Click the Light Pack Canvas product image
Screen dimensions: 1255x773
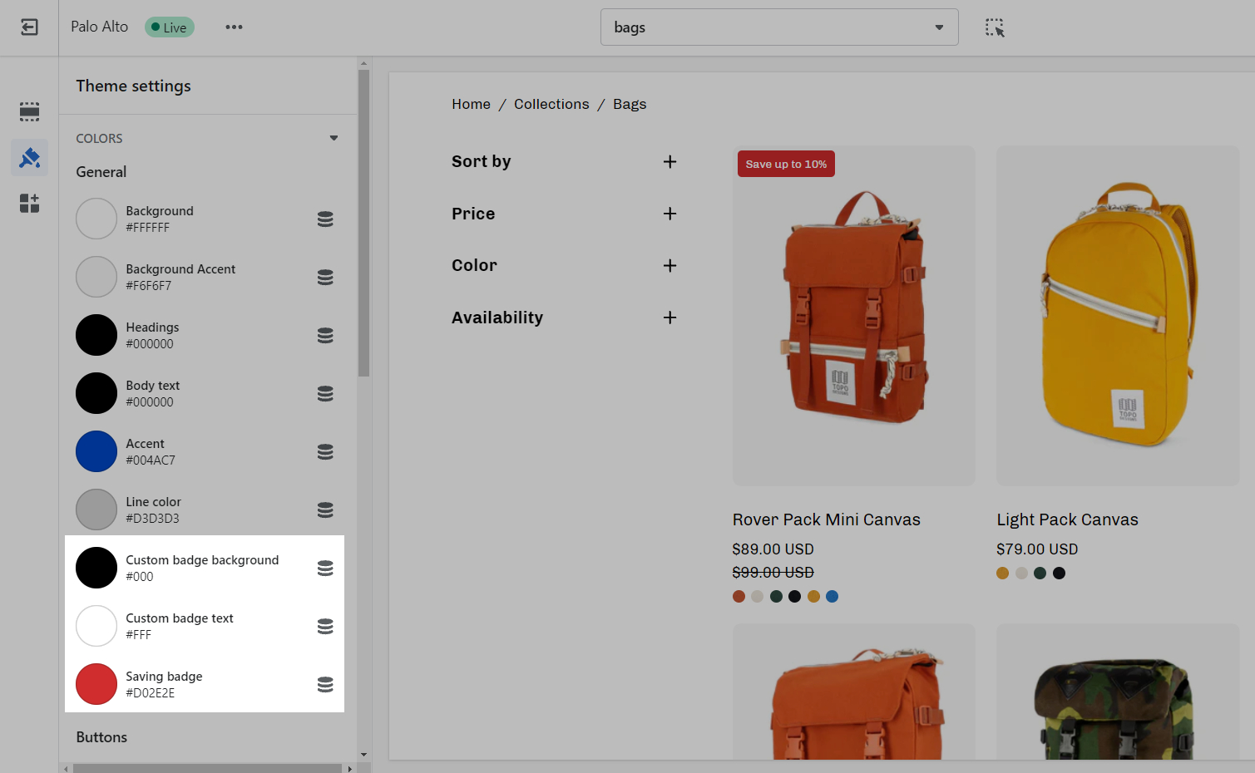1117,316
